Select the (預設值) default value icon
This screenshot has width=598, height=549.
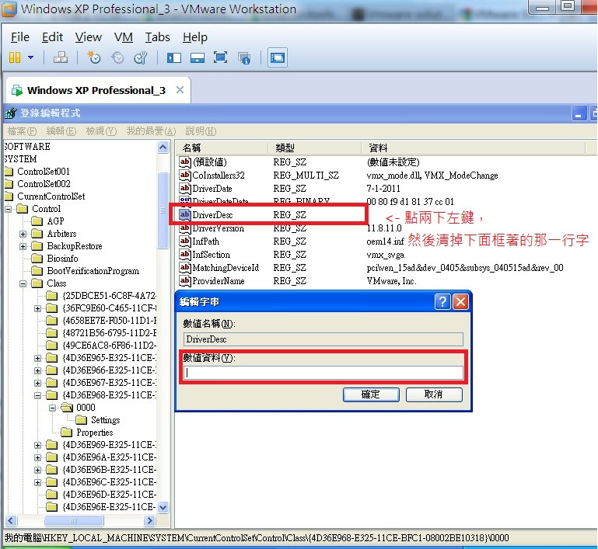[184, 162]
